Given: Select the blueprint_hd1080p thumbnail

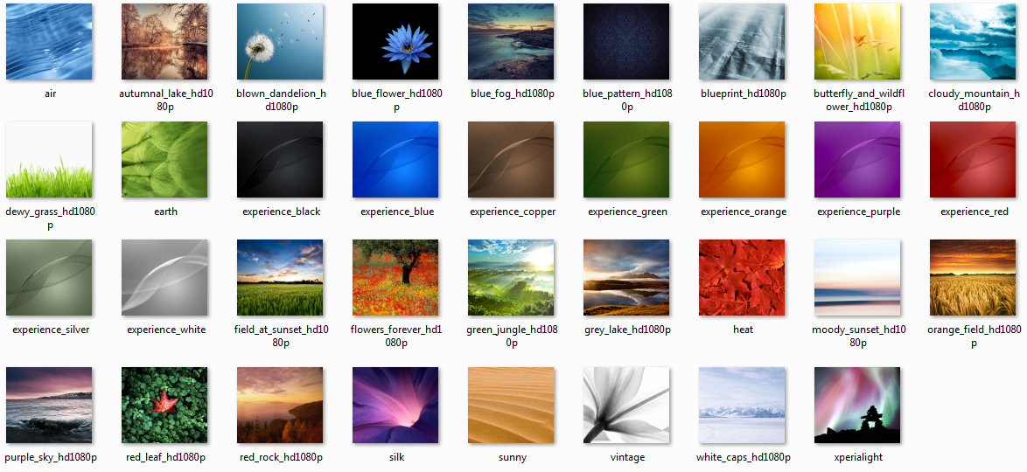Looking at the screenshot, I should (x=742, y=41).
